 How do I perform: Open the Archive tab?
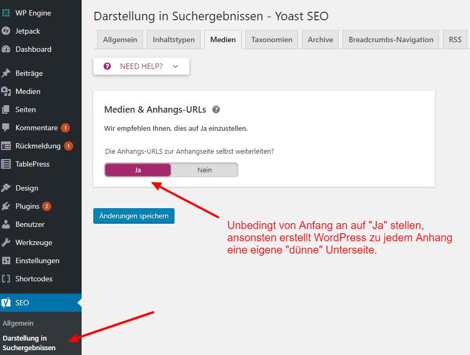(321, 40)
